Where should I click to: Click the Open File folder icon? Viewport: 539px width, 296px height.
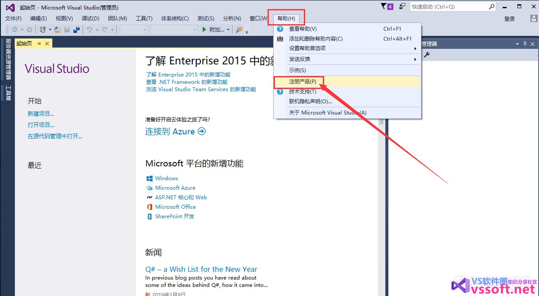pos(57,30)
